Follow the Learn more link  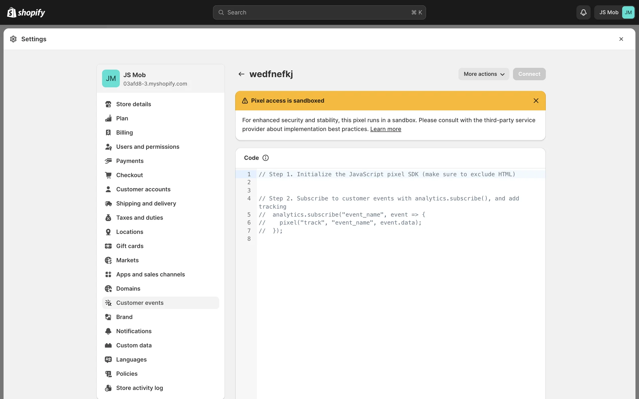(x=385, y=129)
